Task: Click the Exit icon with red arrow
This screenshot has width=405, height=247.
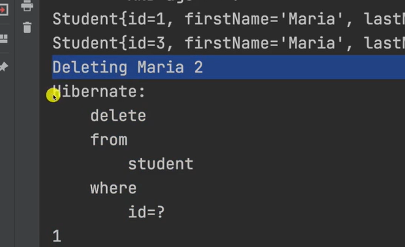Action: pyautogui.click(x=4, y=10)
